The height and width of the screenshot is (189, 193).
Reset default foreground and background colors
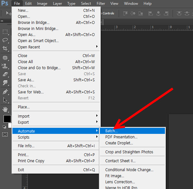4,127
